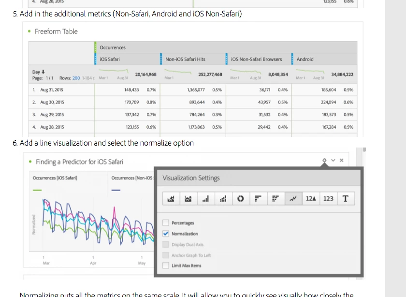Select the iOS Non-Safari Browsers column header
The image size is (406, 297).
point(259,59)
